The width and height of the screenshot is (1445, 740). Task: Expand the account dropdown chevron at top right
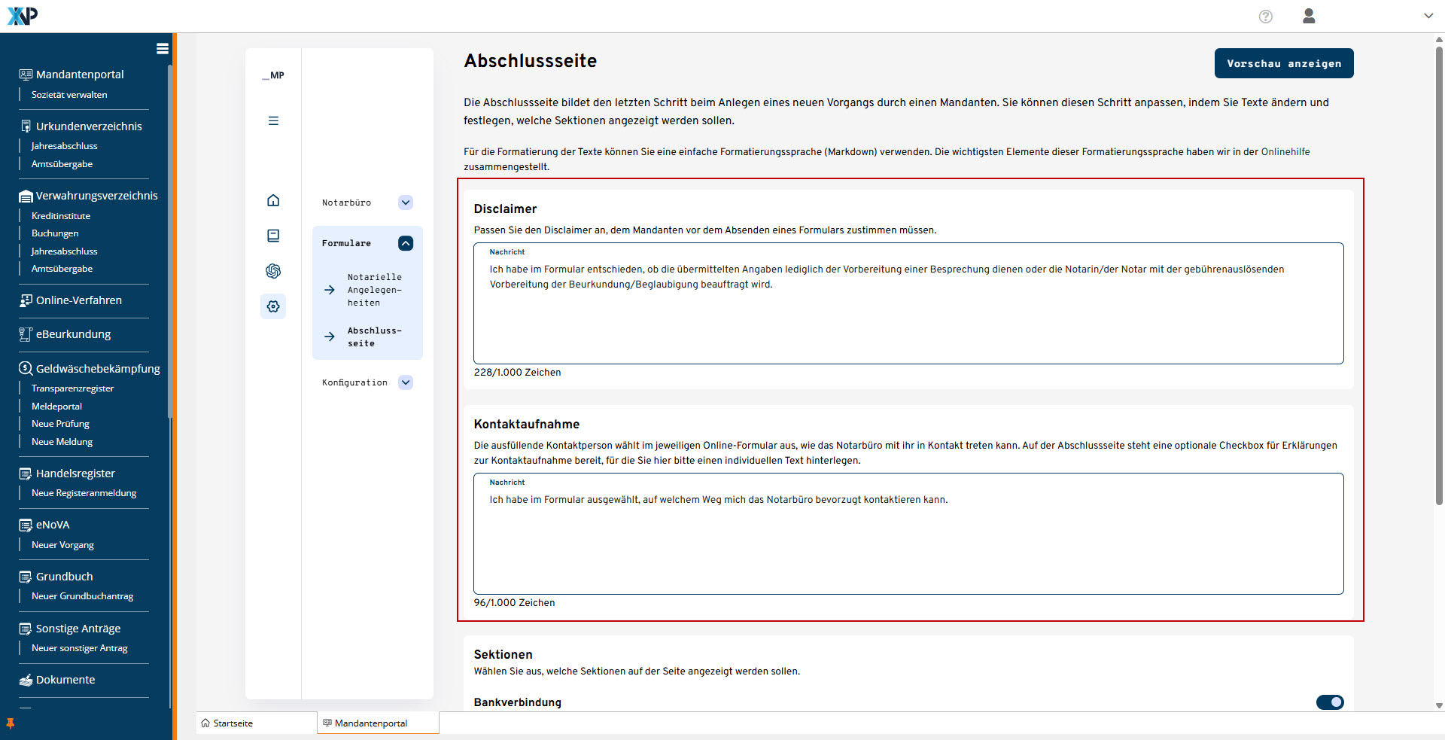coord(1428,16)
